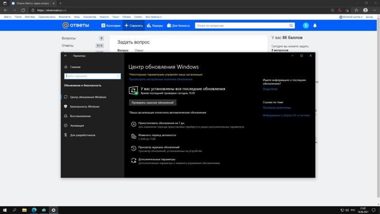Image resolution: width=380 pixels, height=214 pixels.
Task: Go back with the Settings window back arrow
Action: coord(66,56)
